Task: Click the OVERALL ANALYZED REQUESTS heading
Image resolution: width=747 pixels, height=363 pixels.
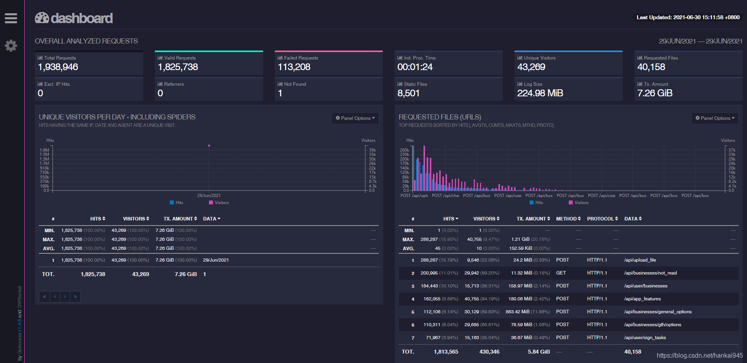Action: pos(86,41)
